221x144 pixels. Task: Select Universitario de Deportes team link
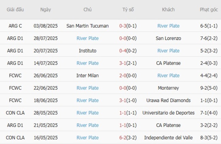click(x=168, y=113)
